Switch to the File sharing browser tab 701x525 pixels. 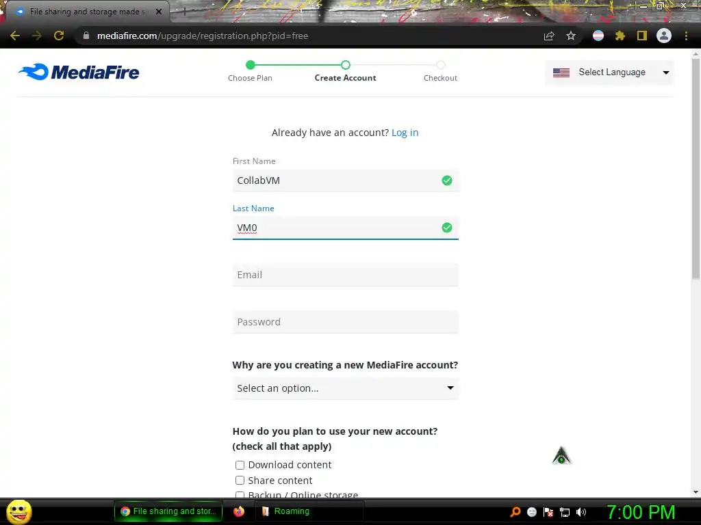(87, 12)
